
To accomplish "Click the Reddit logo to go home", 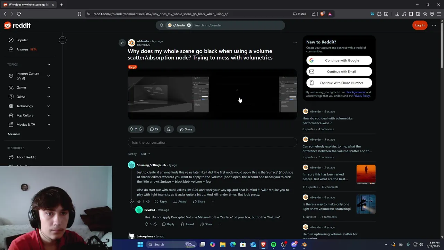I will point(17,25).
